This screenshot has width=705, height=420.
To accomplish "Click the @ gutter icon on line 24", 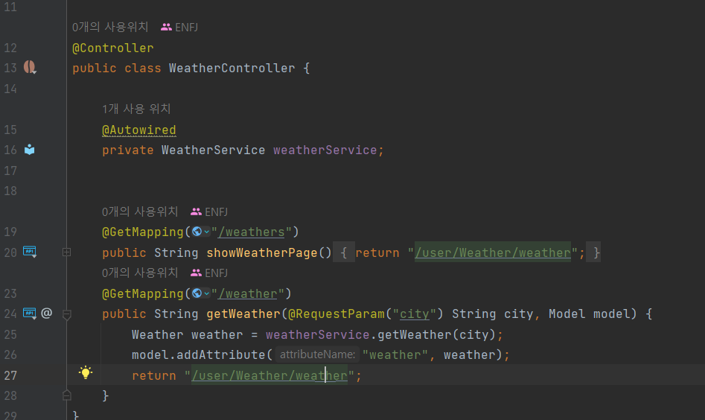I will [47, 313].
